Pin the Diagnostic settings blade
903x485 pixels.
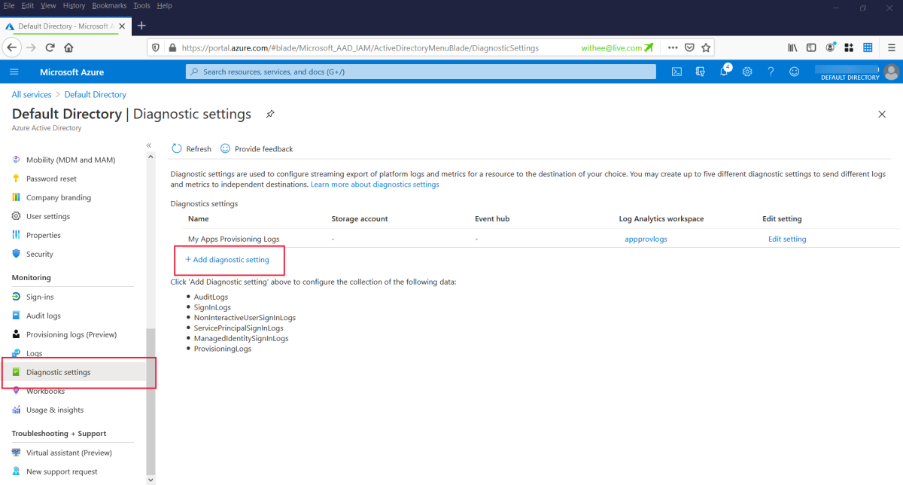click(270, 114)
